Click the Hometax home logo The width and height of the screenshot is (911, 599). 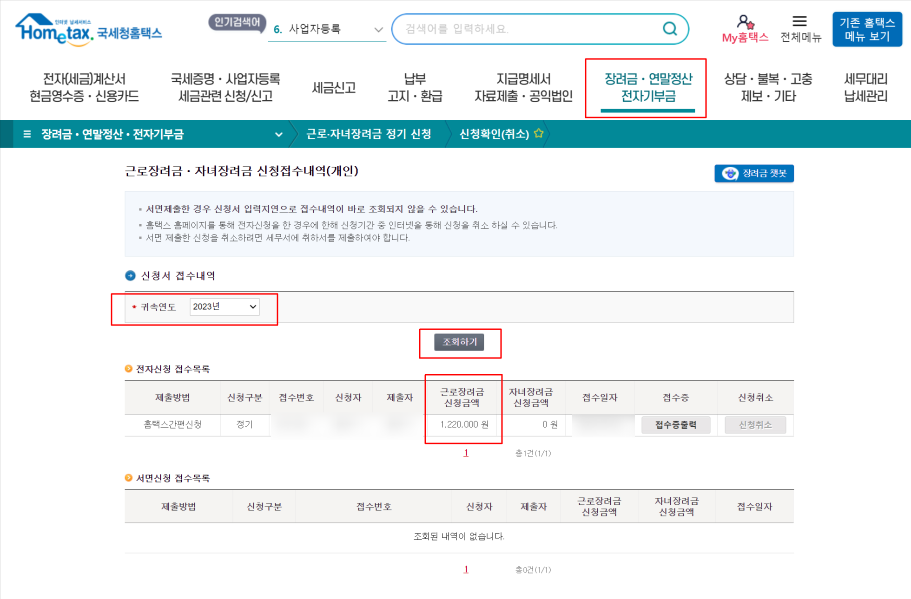pos(88,30)
